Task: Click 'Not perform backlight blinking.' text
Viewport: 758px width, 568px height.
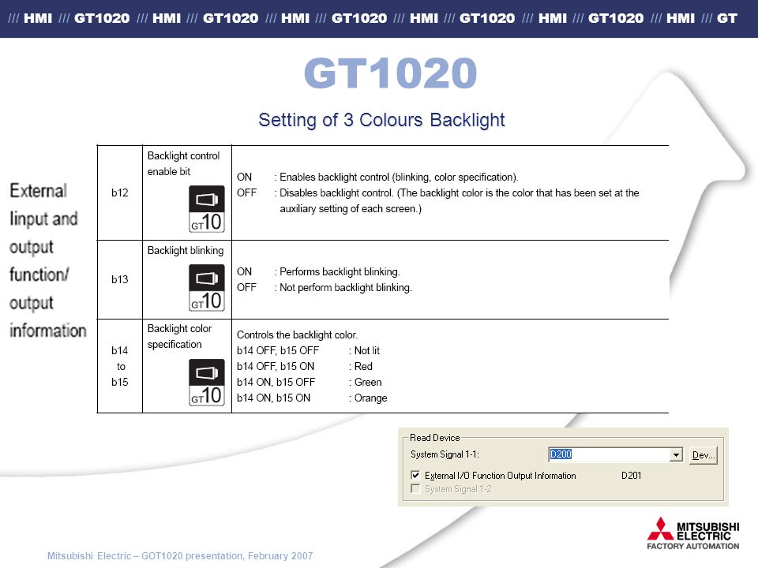Action: point(346,288)
